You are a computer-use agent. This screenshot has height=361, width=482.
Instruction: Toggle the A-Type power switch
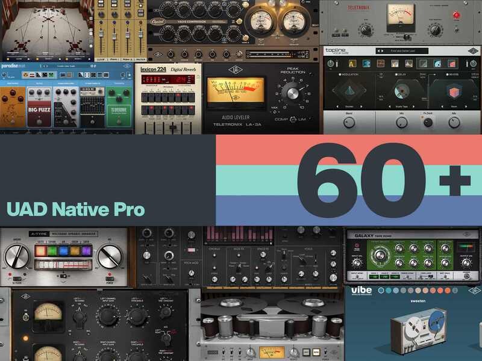[x=110, y=279]
